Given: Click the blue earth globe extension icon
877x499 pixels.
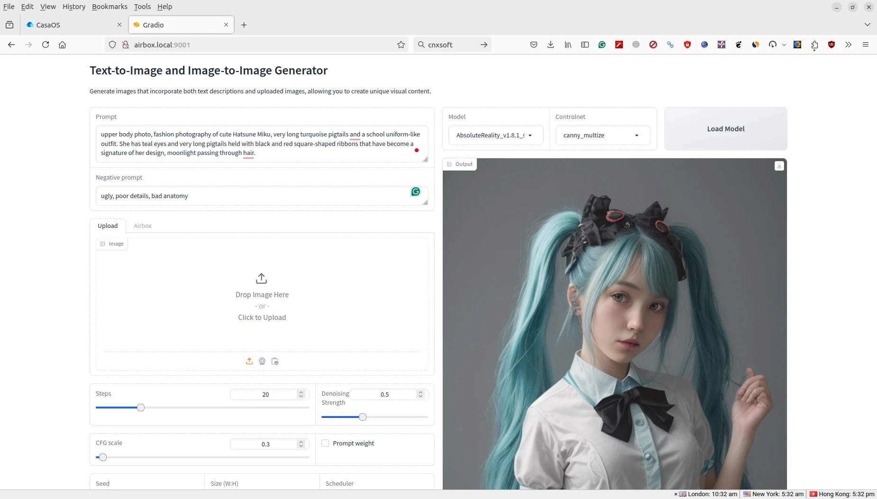Looking at the screenshot, I should [x=704, y=45].
